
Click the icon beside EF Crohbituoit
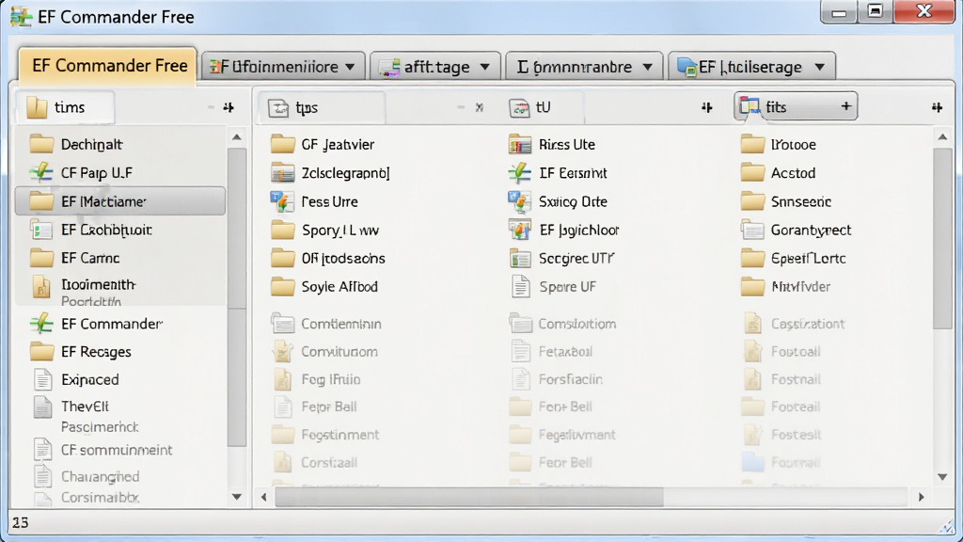[41, 230]
